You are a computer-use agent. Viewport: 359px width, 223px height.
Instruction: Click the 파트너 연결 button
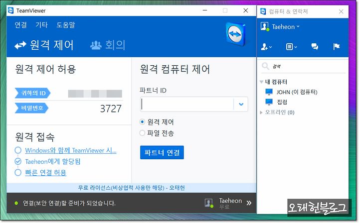click(162, 152)
